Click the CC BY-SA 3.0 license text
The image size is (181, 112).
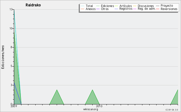click(172, 110)
